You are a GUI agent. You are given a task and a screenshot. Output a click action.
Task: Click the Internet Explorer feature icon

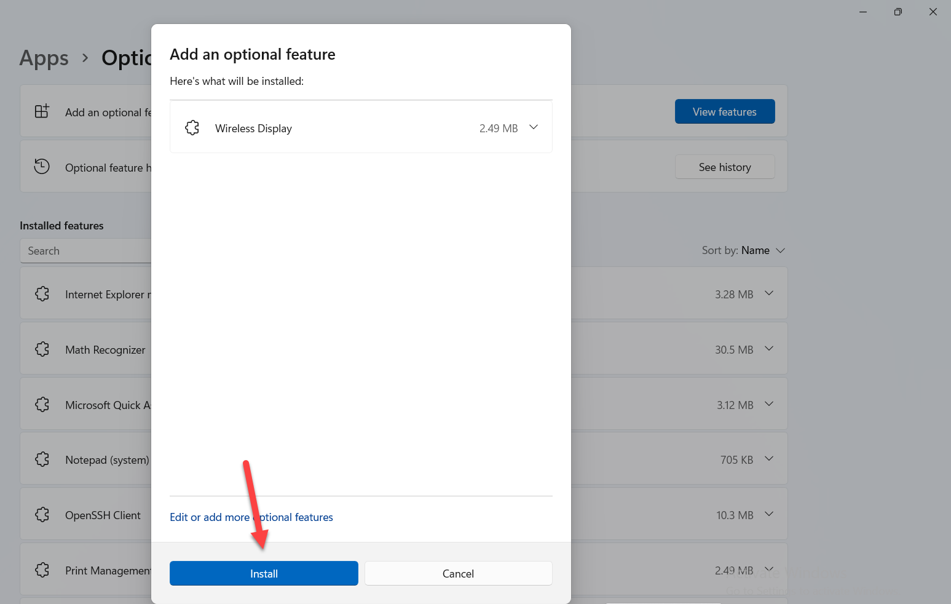pos(42,294)
